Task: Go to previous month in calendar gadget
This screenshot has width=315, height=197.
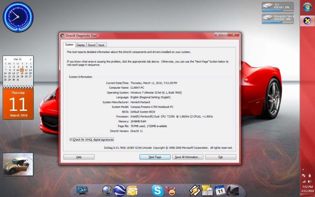Action: pos(5,59)
